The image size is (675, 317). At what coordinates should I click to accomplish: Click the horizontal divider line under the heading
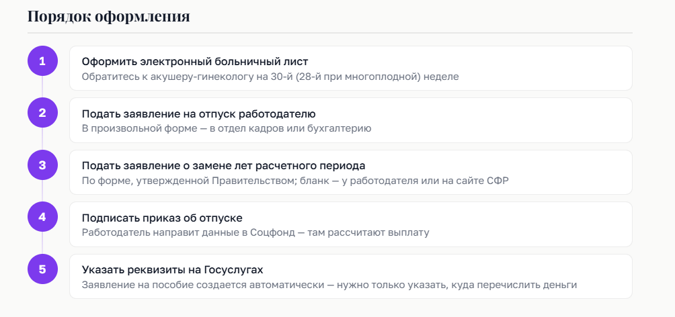click(x=329, y=32)
